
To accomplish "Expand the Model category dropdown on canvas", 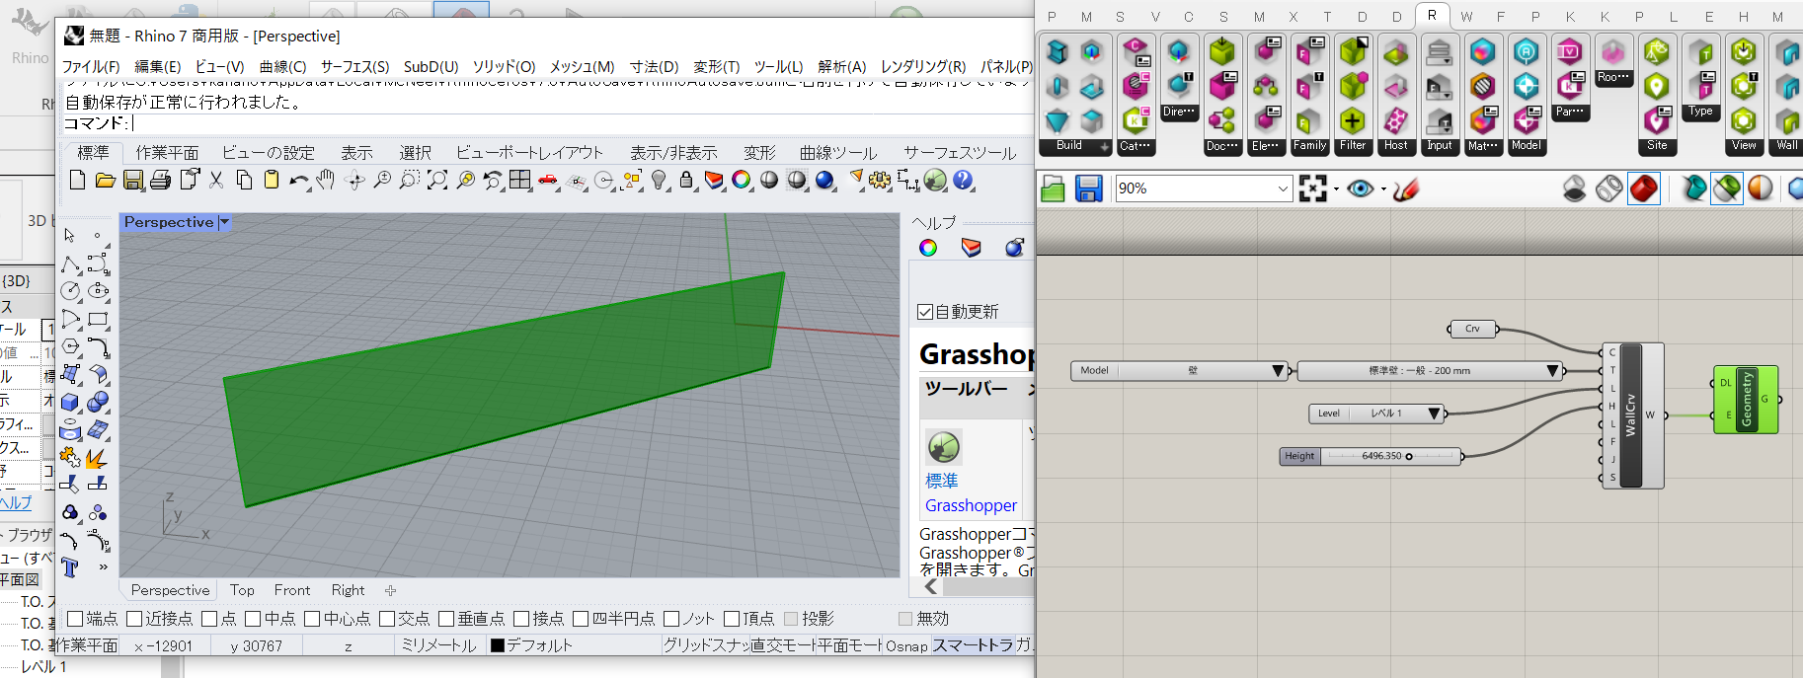I will (x=1279, y=371).
